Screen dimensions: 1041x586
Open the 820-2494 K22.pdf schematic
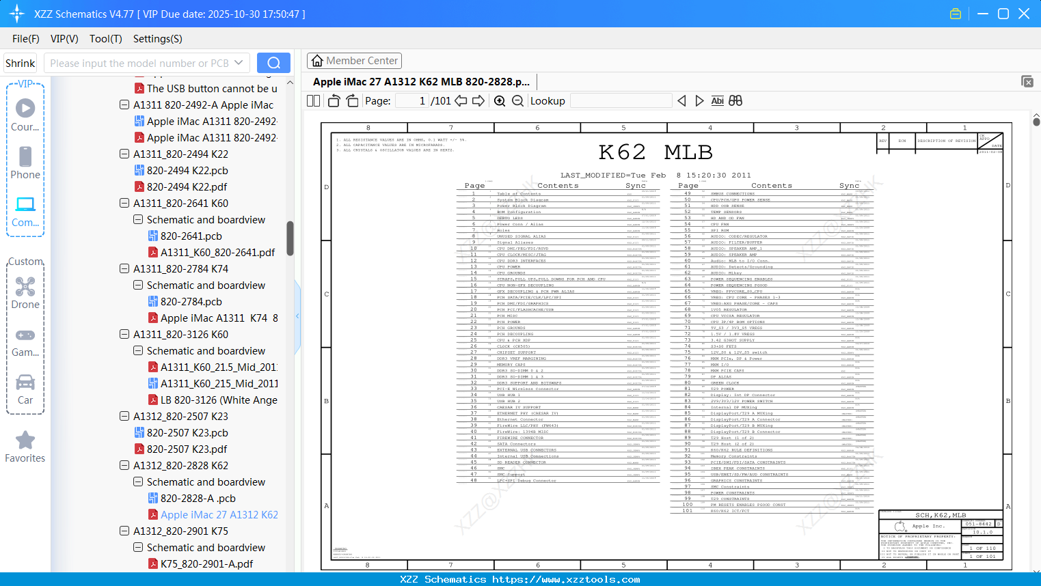coord(187,187)
